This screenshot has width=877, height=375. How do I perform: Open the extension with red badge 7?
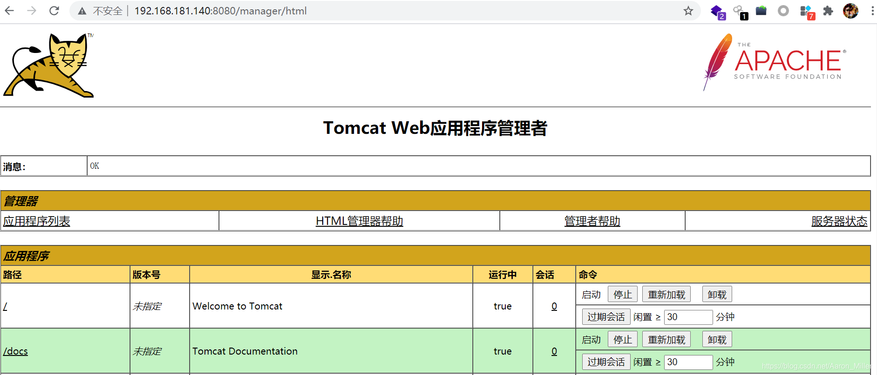pyautogui.click(x=807, y=12)
